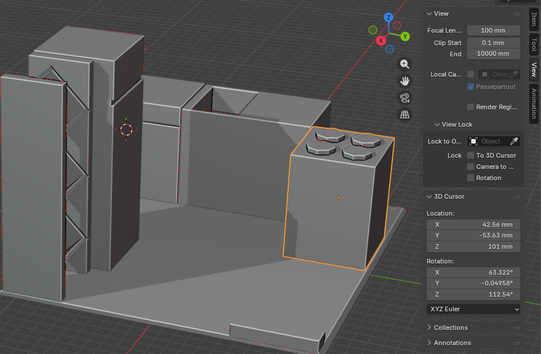Enable Lock To 3D Cursor checkbox
Screen dimensions: 541x354
coord(471,155)
